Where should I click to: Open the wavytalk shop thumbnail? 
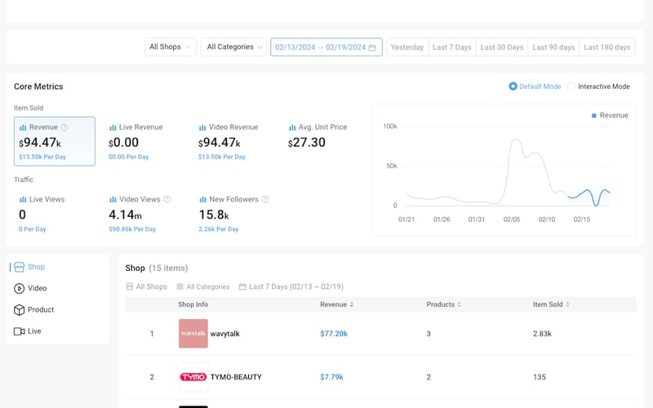pyautogui.click(x=193, y=334)
